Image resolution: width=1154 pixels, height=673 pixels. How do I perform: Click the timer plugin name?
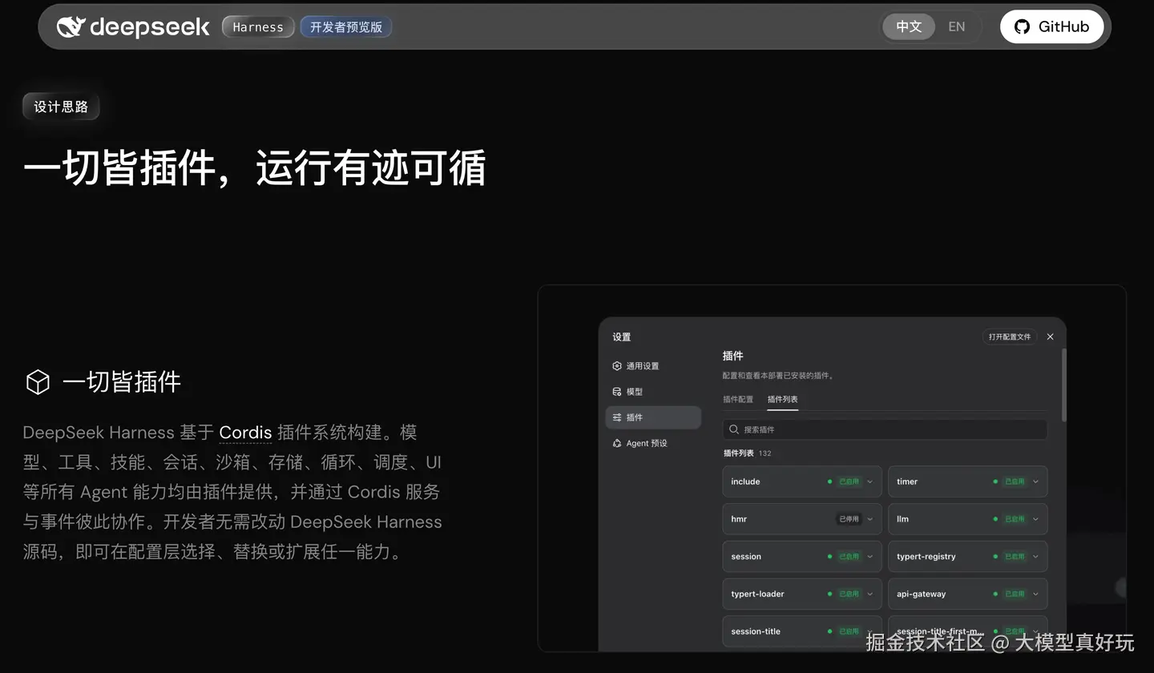(x=907, y=482)
